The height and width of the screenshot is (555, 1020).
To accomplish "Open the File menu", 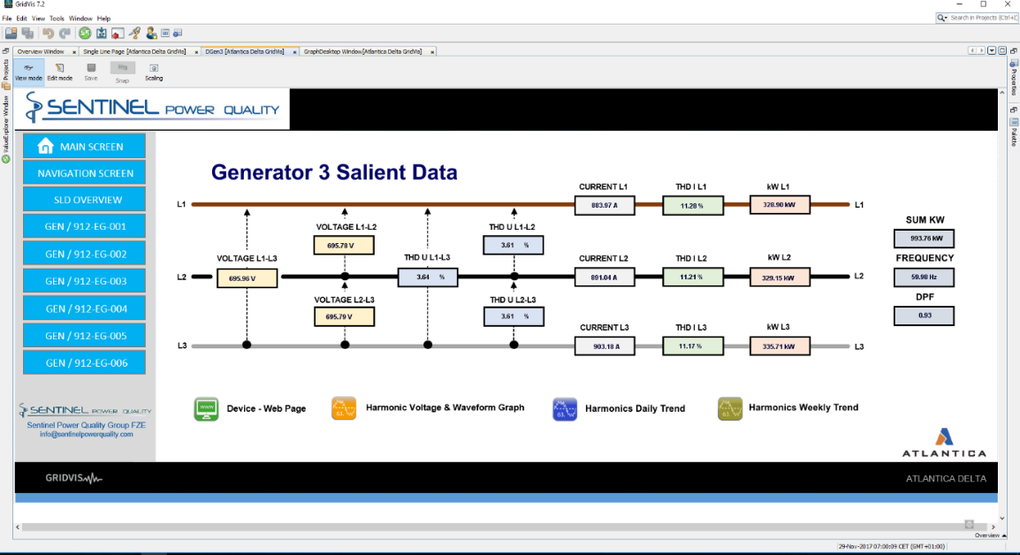I will click(6, 19).
